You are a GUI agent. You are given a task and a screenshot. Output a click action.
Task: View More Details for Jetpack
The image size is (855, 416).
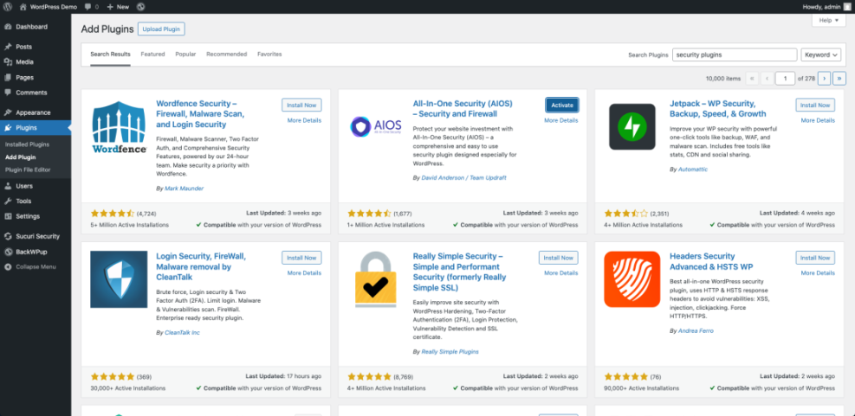(818, 120)
